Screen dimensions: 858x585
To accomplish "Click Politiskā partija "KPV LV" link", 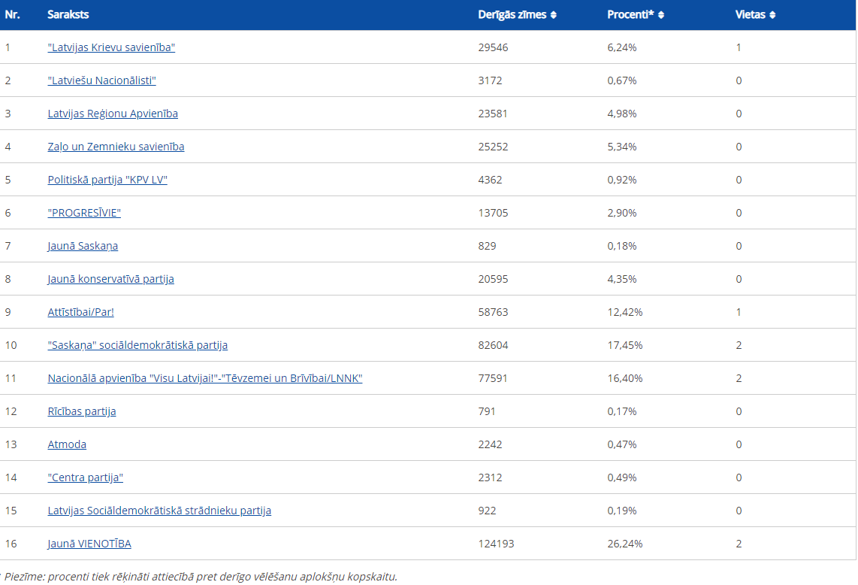I will tap(107, 180).
